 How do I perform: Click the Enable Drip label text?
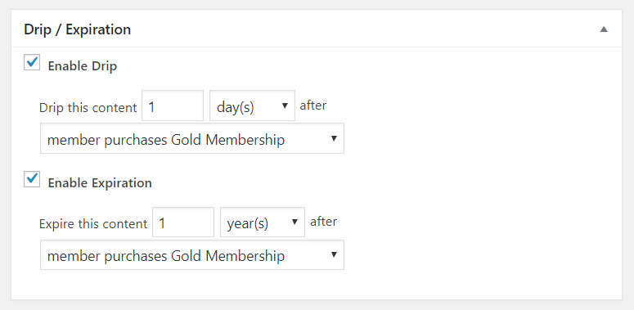click(x=82, y=66)
